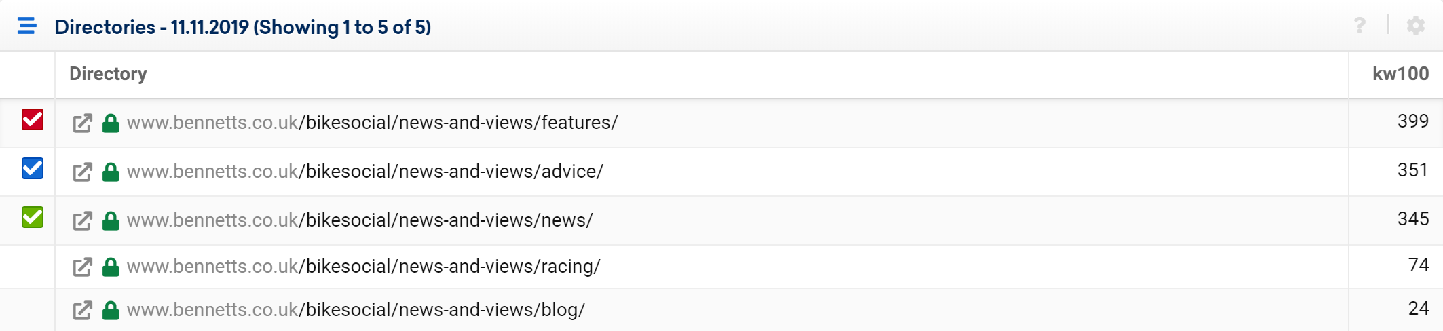
Task: Sort table by kw100 column header
Action: point(1400,73)
